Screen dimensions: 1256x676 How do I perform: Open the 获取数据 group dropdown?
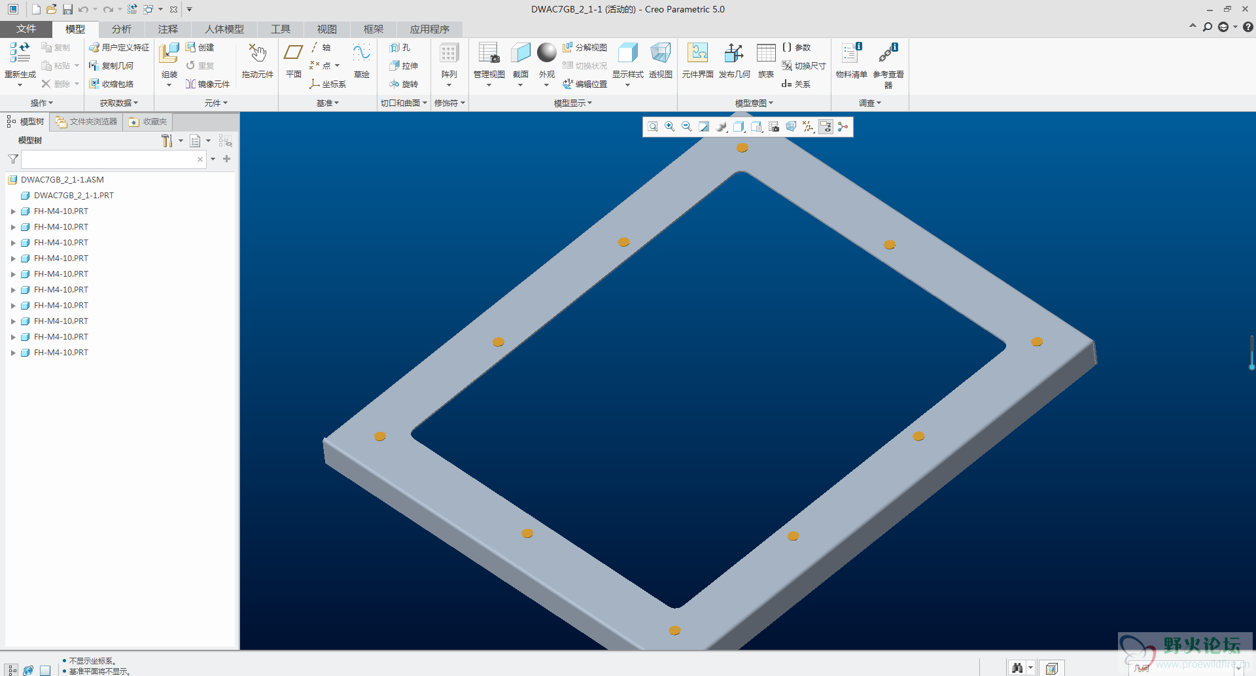point(119,103)
